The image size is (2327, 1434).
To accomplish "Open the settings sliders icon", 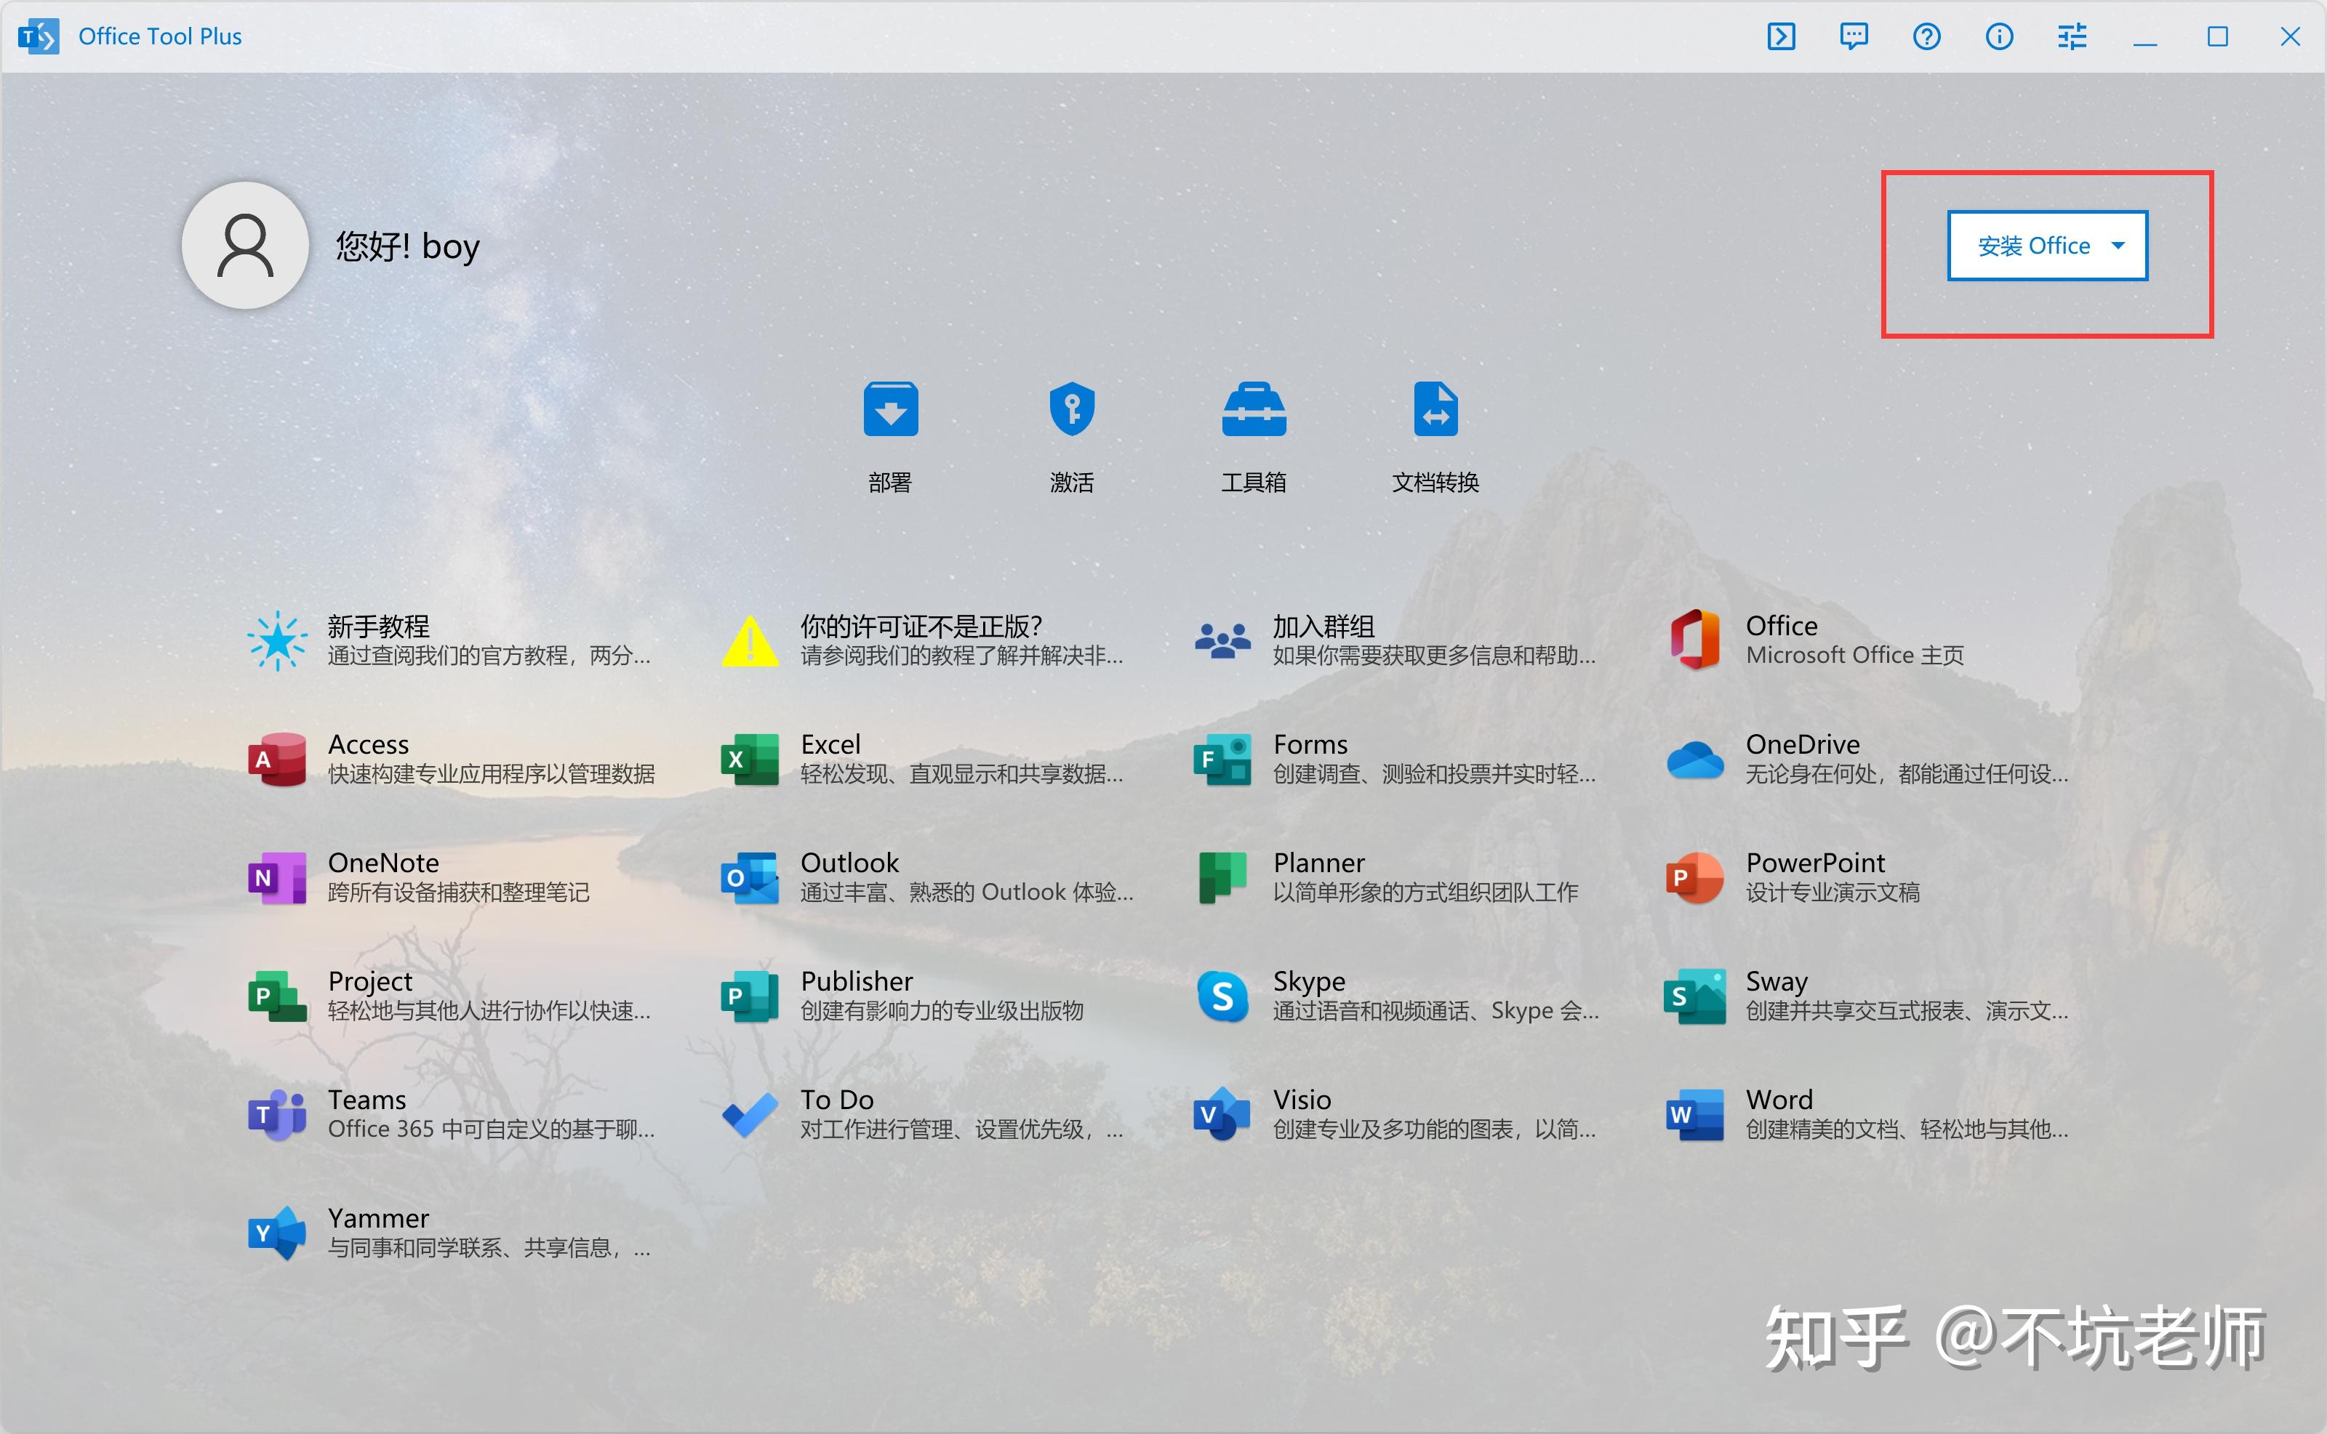I will click(2072, 37).
